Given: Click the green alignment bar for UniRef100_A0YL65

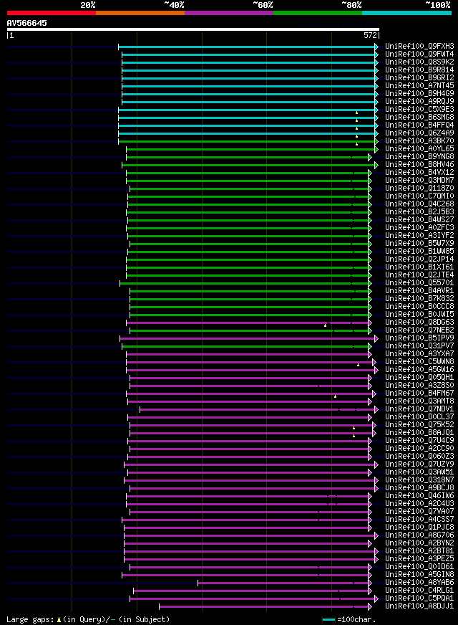Looking at the screenshot, I should click(x=250, y=150).
